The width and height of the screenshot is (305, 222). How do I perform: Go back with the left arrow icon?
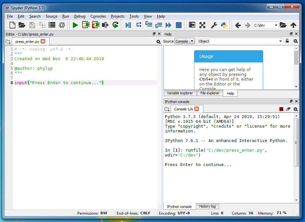click(x=238, y=25)
